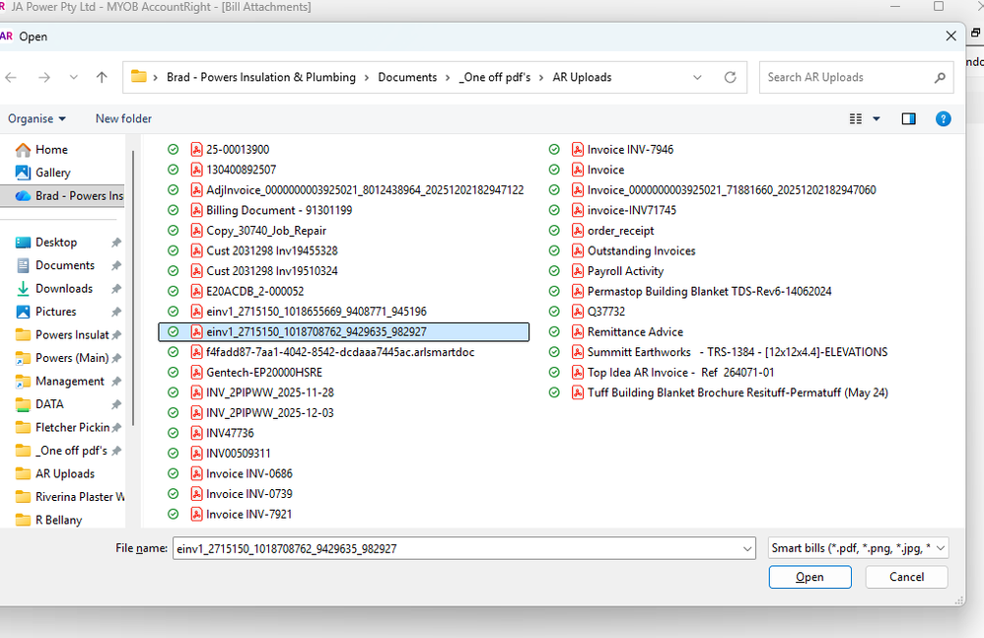Click the view layout icon
Image resolution: width=984 pixels, height=638 pixels.
coord(856,118)
